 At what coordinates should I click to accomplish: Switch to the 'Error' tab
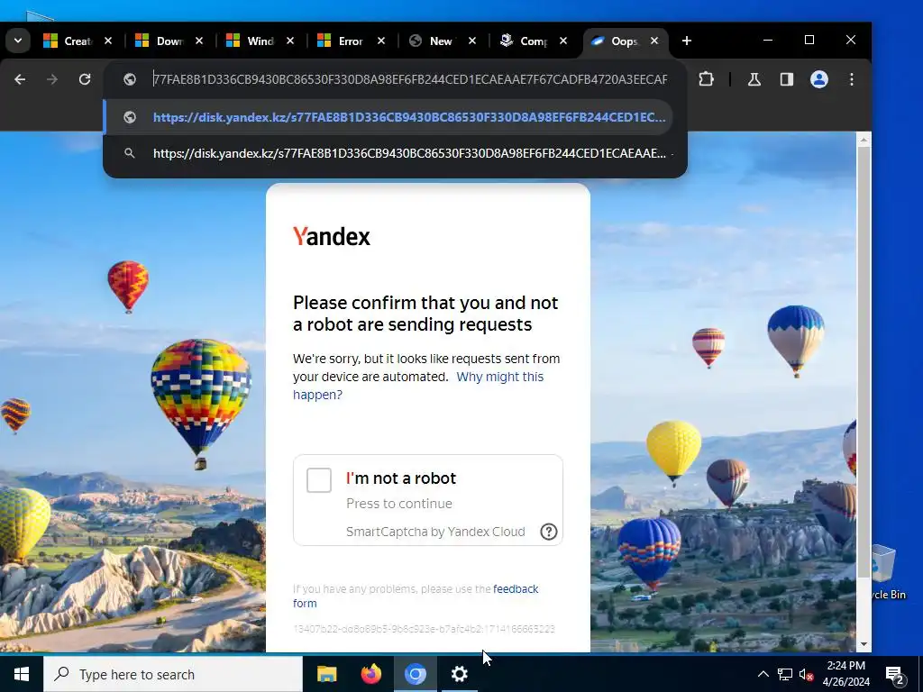pyautogui.click(x=342, y=41)
